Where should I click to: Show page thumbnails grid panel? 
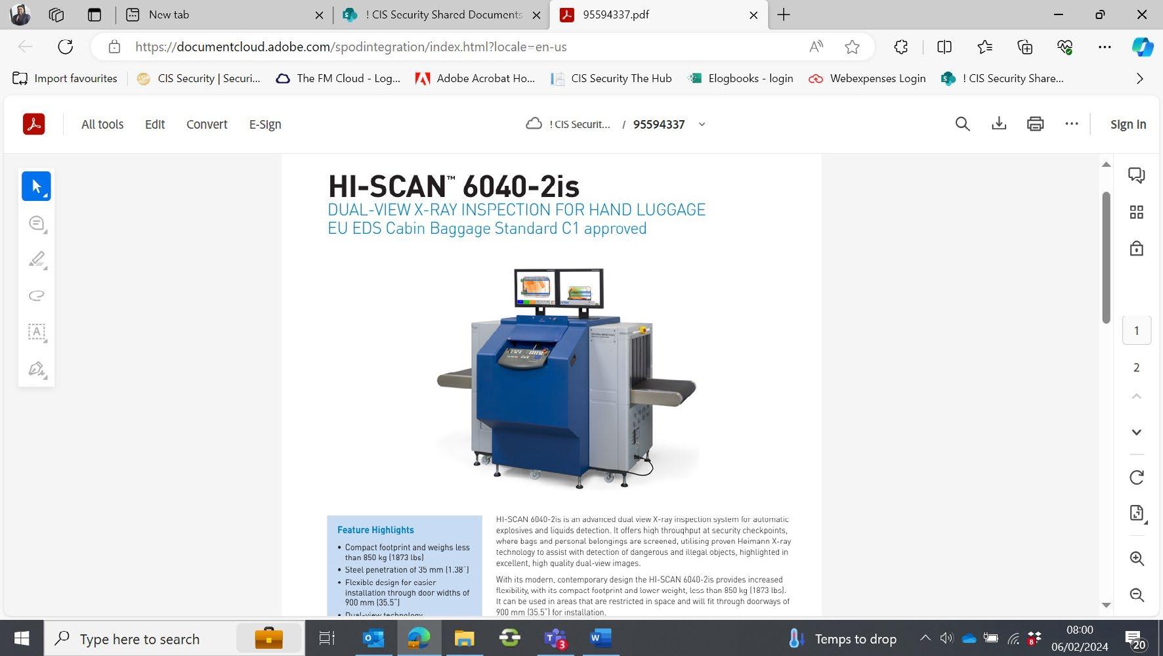point(1137,212)
